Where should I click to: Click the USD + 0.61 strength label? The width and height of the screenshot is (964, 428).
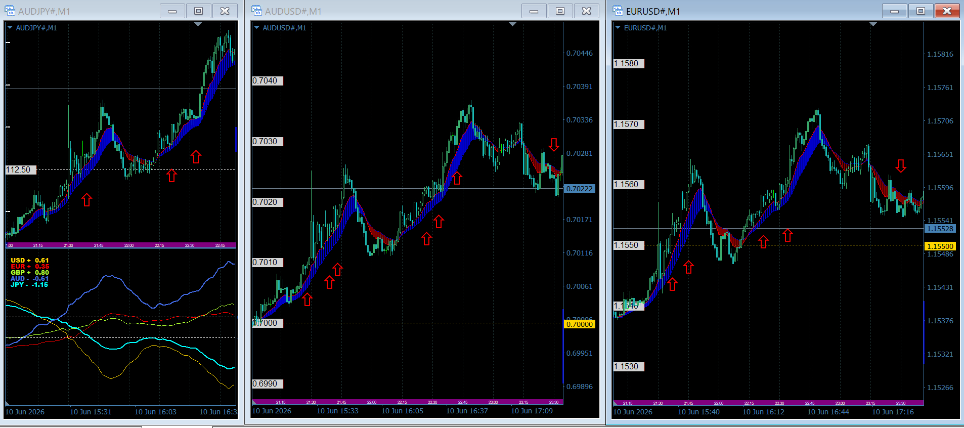click(x=30, y=261)
